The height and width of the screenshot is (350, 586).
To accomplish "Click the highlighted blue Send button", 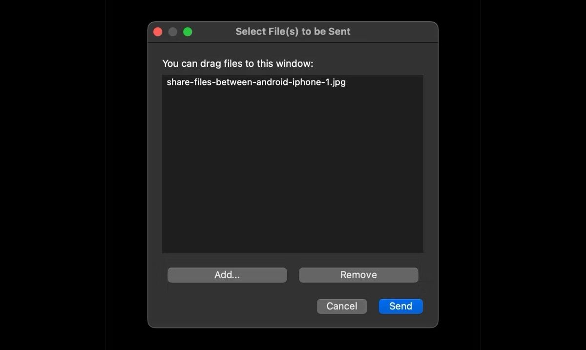I will click(400, 306).
